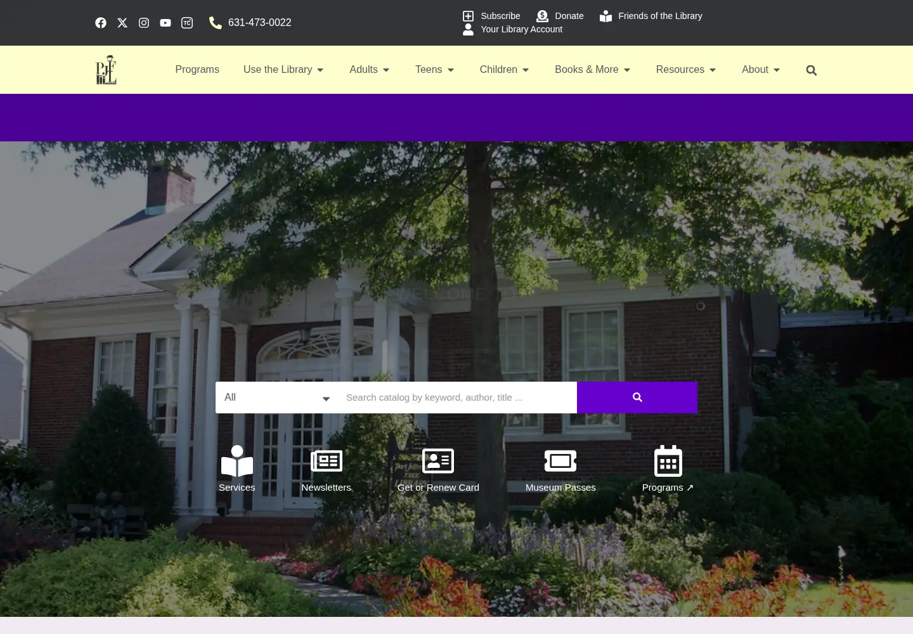The image size is (913, 634).
Task: Click the Museum Passes ticket icon
Action: click(560, 461)
